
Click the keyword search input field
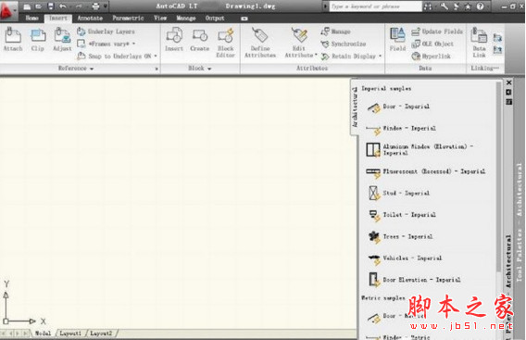pos(375,6)
